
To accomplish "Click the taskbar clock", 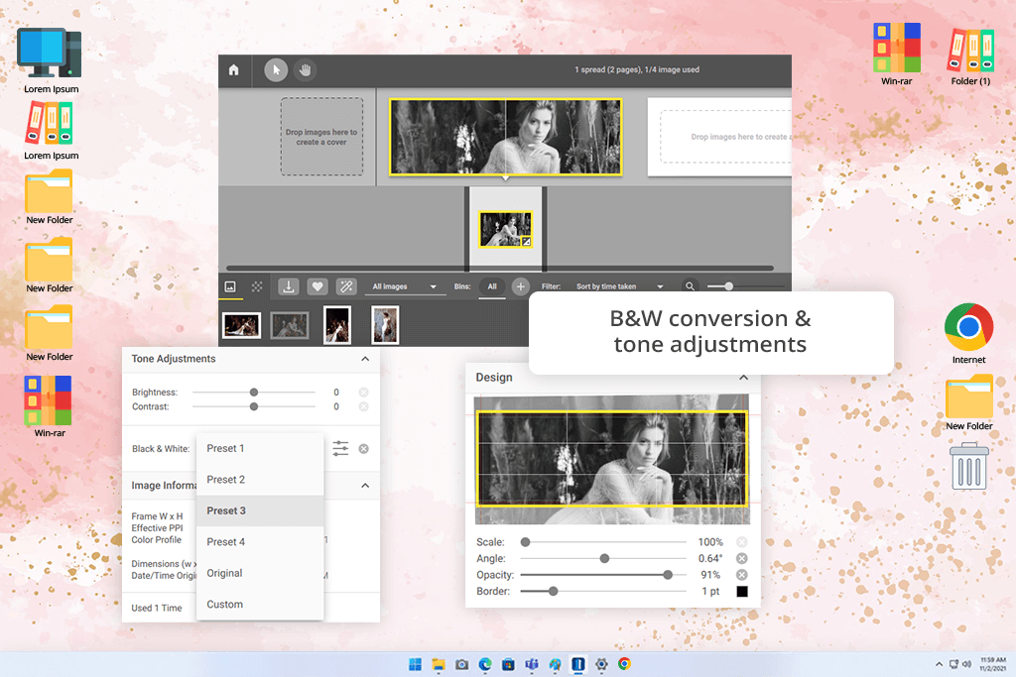I will pyautogui.click(x=992, y=664).
